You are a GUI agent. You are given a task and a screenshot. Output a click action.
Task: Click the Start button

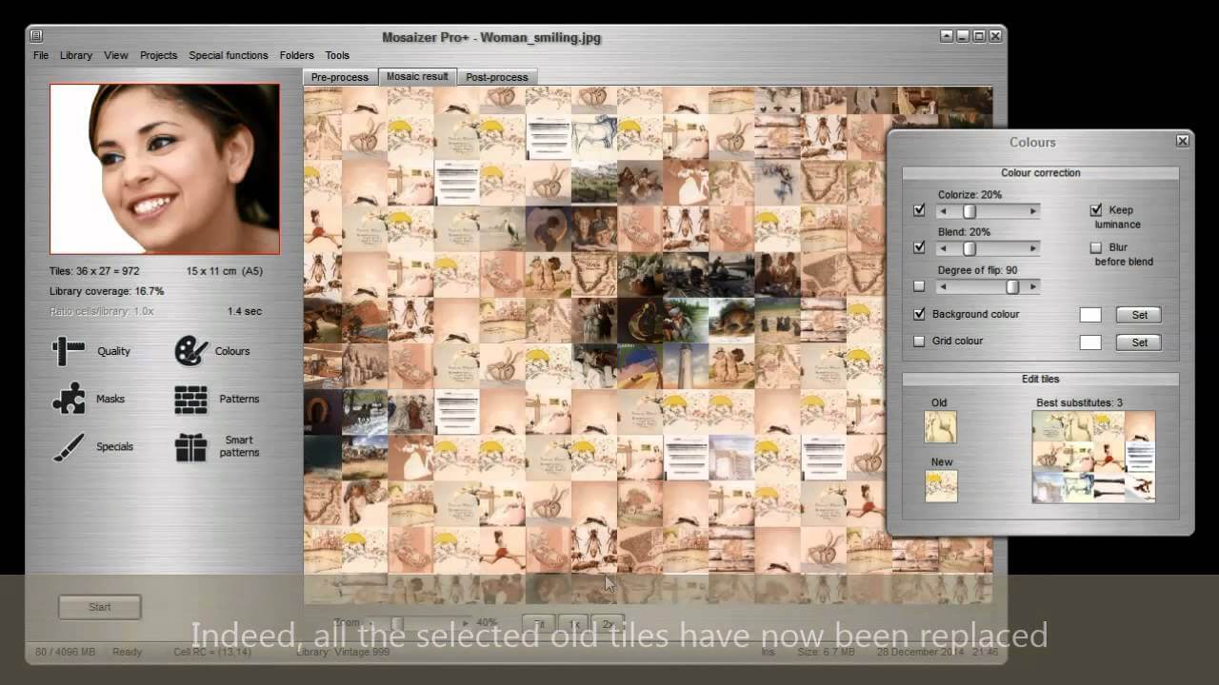pyautogui.click(x=100, y=607)
